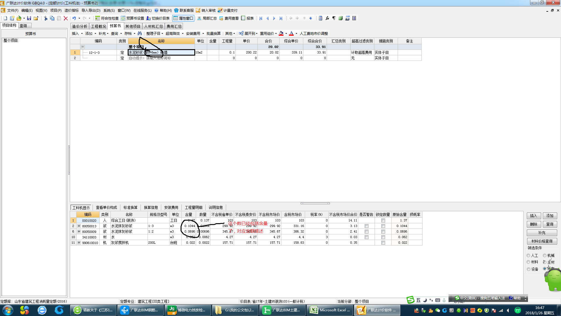
Task: Click the paragraph mark icon
Action: click(x=334, y=18)
